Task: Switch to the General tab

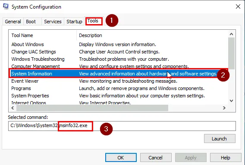Action: click(x=13, y=22)
